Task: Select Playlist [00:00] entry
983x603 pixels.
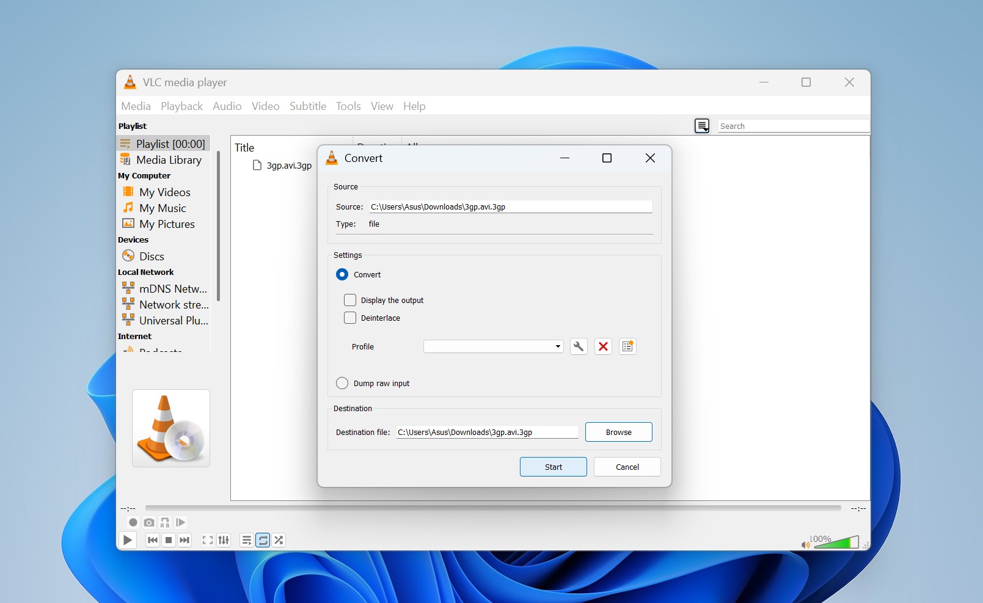Action: 163,144
